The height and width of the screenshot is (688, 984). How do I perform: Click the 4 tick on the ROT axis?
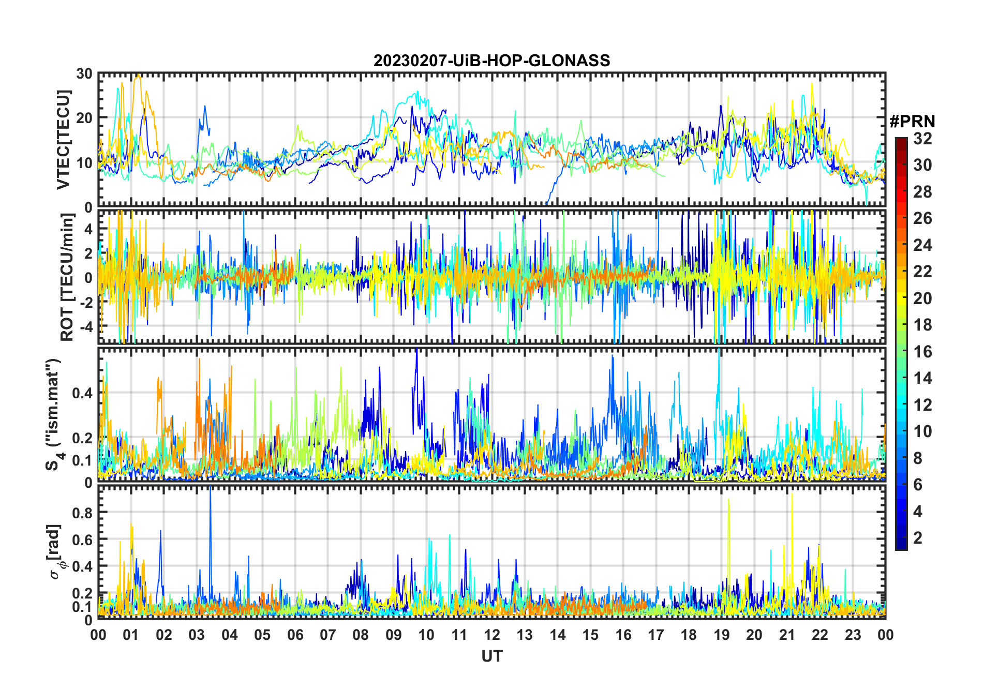coord(88,228)
